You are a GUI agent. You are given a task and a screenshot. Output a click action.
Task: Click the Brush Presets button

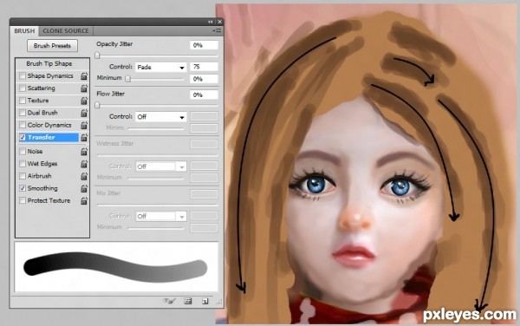(52, 46)
